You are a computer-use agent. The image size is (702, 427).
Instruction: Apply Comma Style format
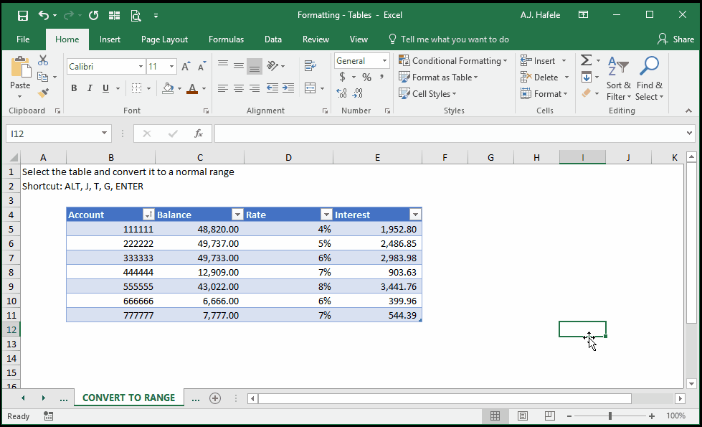coord(381,77)
